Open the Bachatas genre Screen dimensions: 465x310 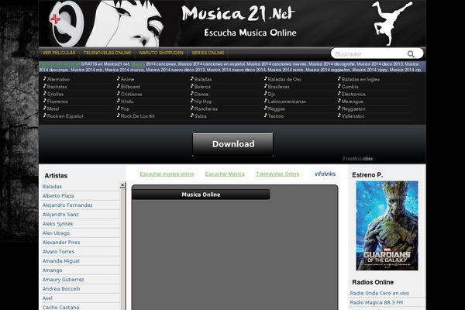57,87
